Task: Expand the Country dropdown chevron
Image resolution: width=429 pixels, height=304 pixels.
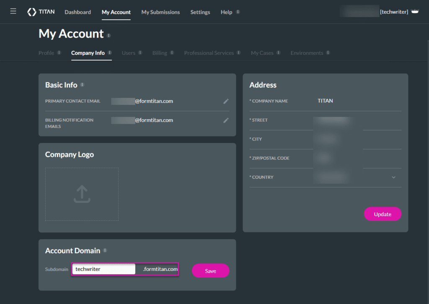Action: (x=393, y=177)
